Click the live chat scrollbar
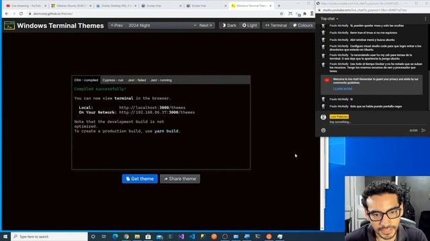Screen dimensions: 430x241 point(429,90)
